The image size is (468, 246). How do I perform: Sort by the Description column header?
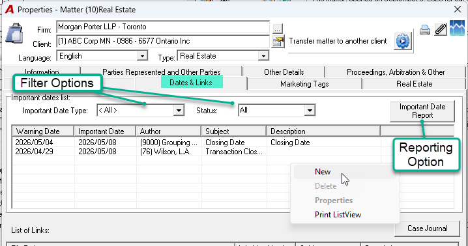point(323,131)
